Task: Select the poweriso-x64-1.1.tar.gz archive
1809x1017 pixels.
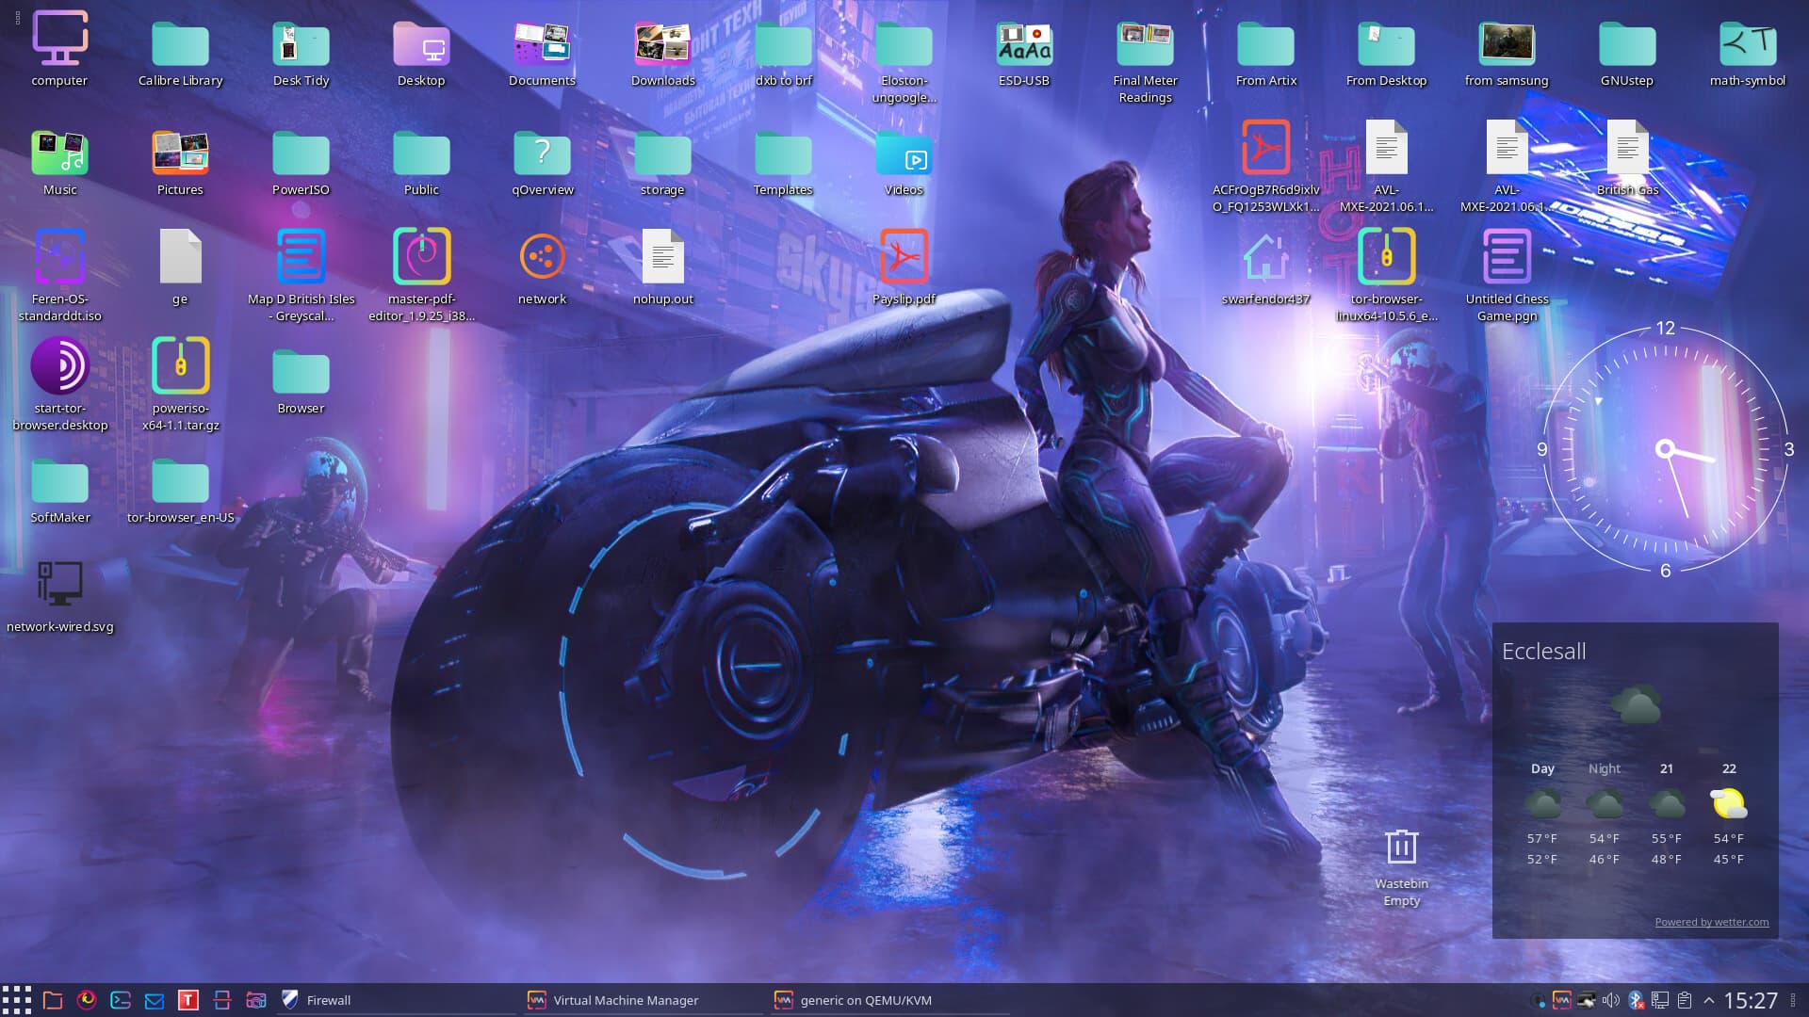Action: pyautogui.click(x=180, y=384)
